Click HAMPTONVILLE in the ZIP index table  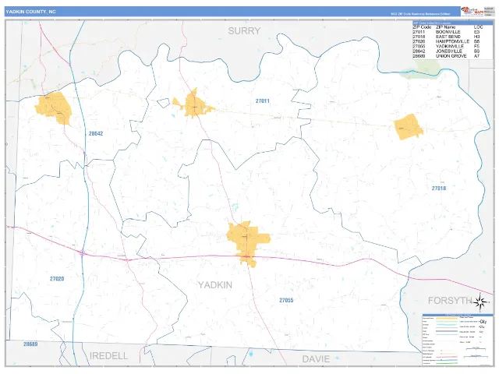pos(452,41)
